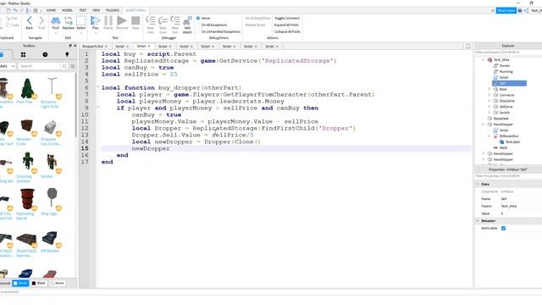
Task: Open the MODEL ribbon tab
Action: coord(67,10)
